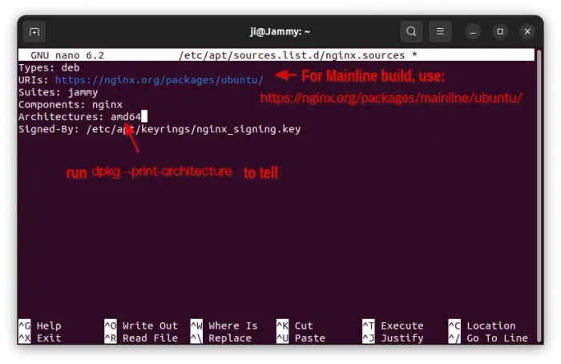The height and width of the screenshot is (364, 561).
Task: Open the terminal hamburger menu
Action: tap(440, 32)
